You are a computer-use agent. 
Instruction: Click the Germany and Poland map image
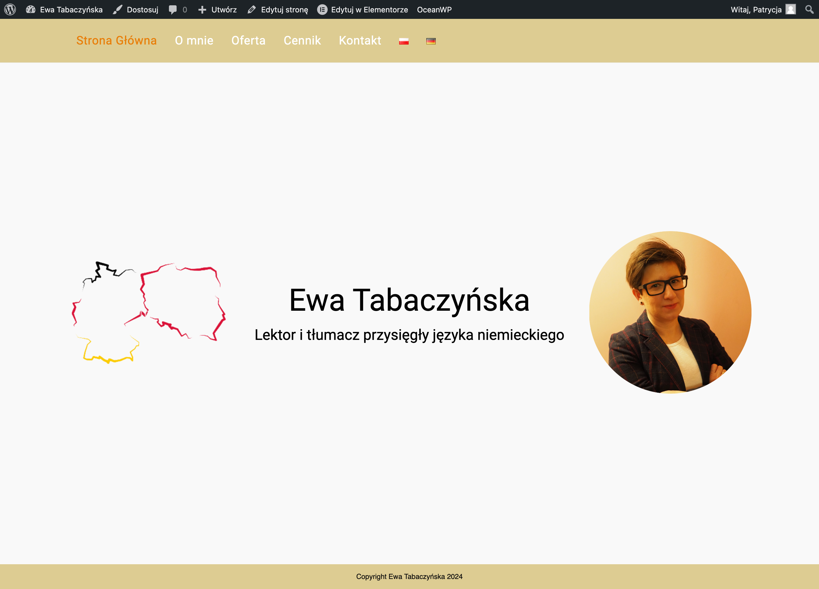coord(148,312)
